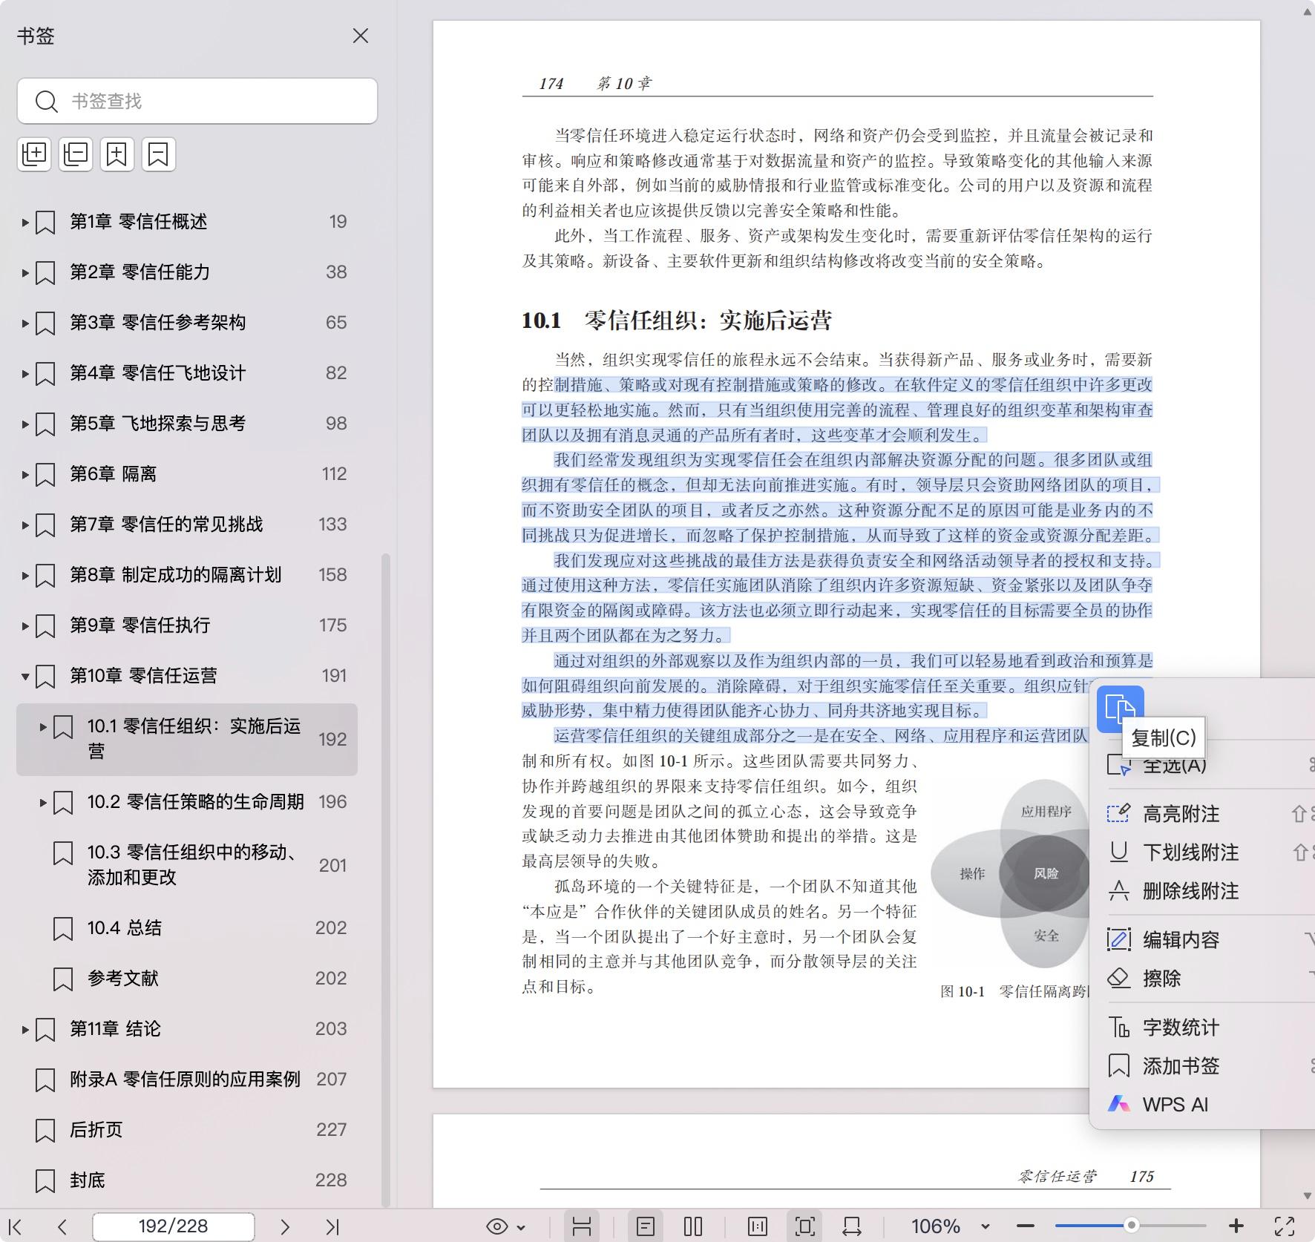Open bookmark 10.4 总结

click(x=125, y=928)
